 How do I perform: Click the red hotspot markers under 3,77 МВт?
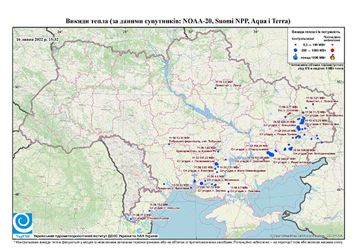[289, 114]
